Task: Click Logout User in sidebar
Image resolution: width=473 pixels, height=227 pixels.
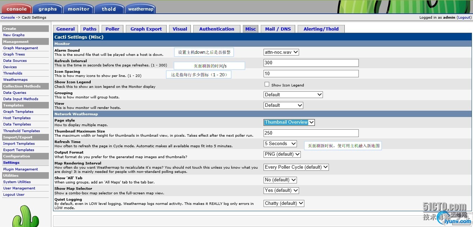Action: click(x=14, y=195)
